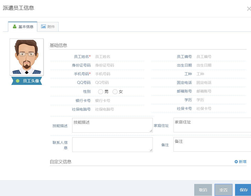Open the 工种 selection field
This screenshot has height=196, width=251.
(220, 74)
